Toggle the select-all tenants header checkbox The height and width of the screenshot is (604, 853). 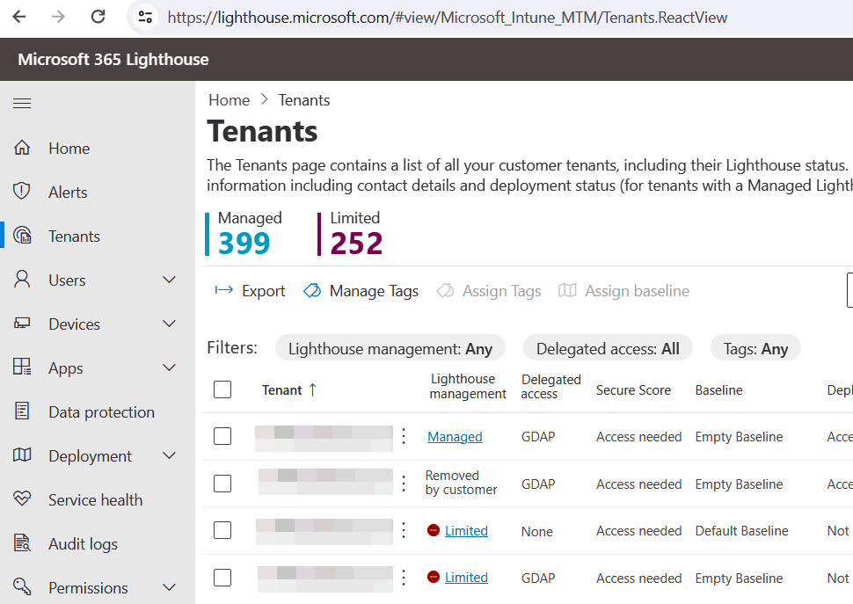point(222,389)
